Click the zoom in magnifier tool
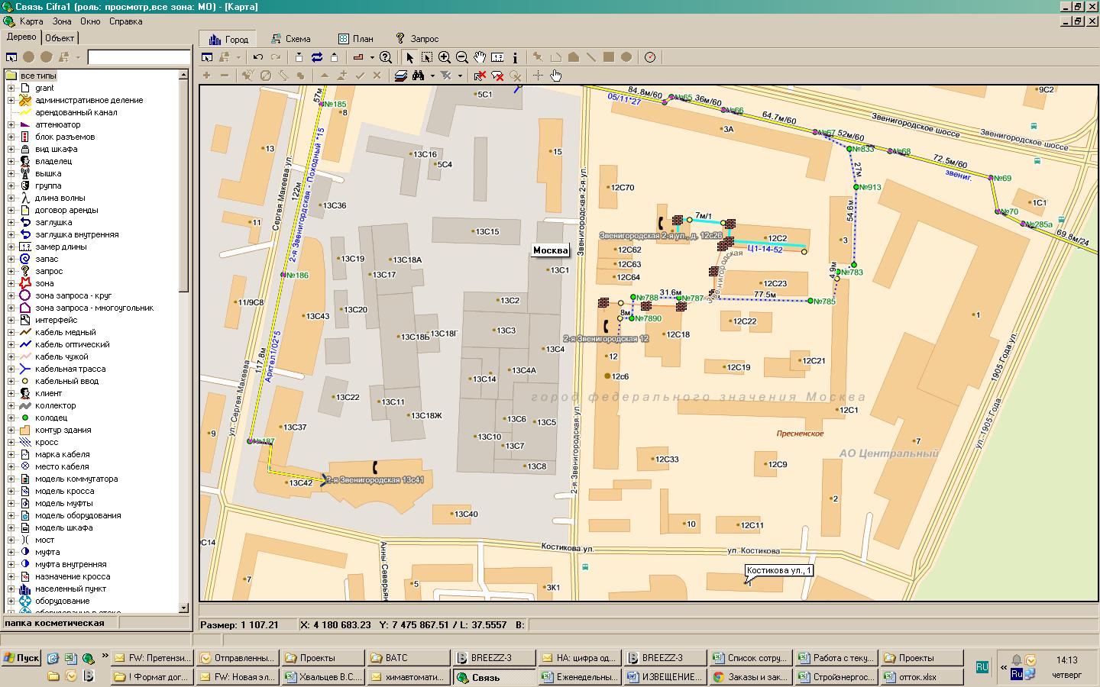 tap(444, 57)
